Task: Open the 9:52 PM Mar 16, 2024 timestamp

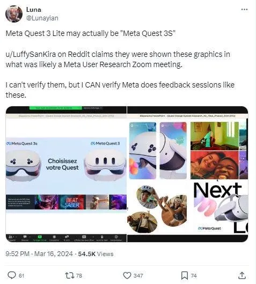Action: click(x=39, y=254)
